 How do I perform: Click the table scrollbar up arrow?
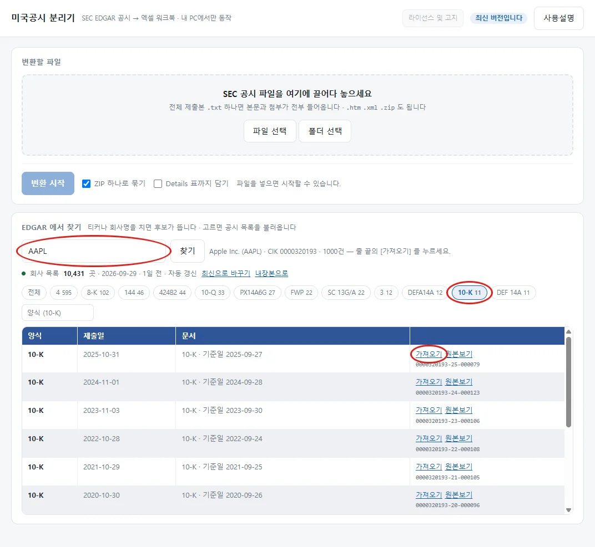pyautogui.click(x=568, y=332)
